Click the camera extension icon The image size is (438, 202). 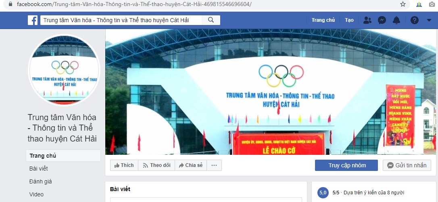[x=432, y=4]
